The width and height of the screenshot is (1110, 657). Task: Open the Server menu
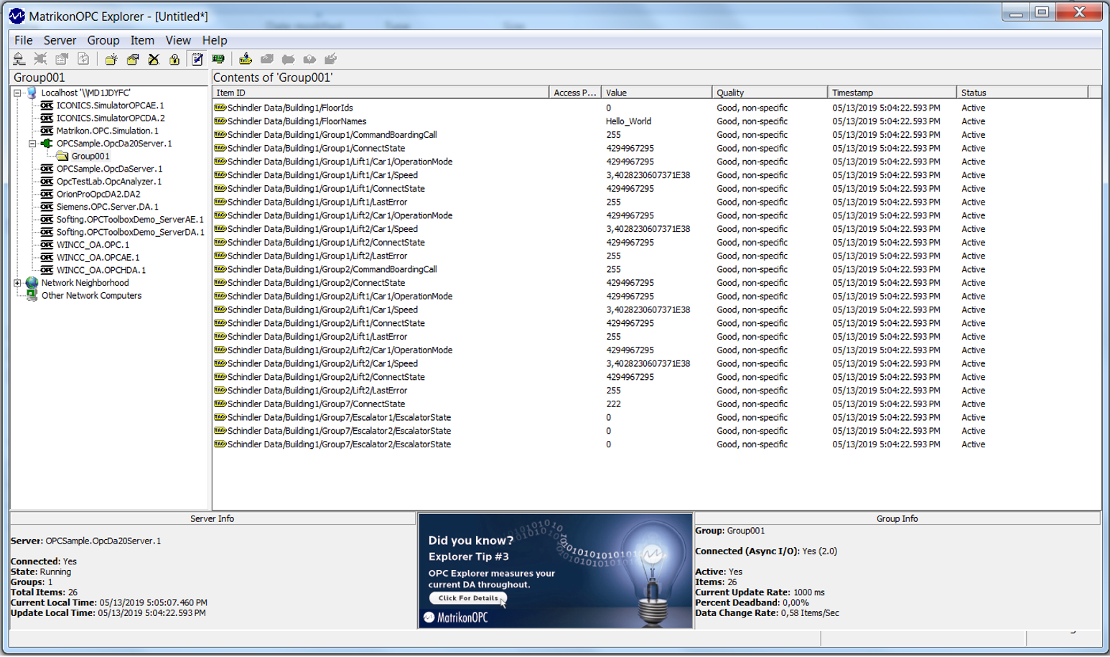tap(60, 40)
